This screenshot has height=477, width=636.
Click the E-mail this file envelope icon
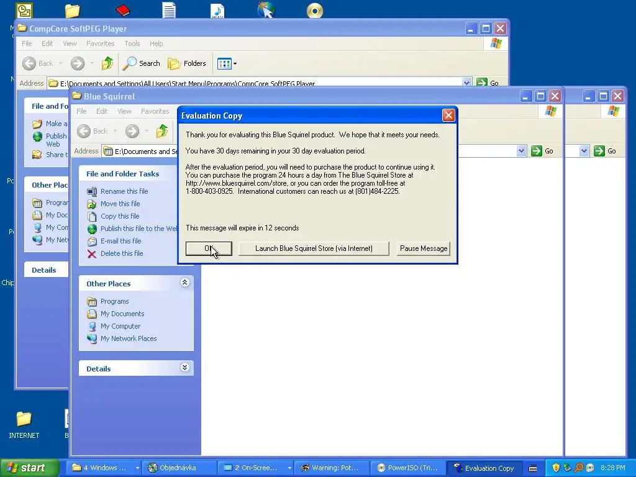[x=92, y=242]
